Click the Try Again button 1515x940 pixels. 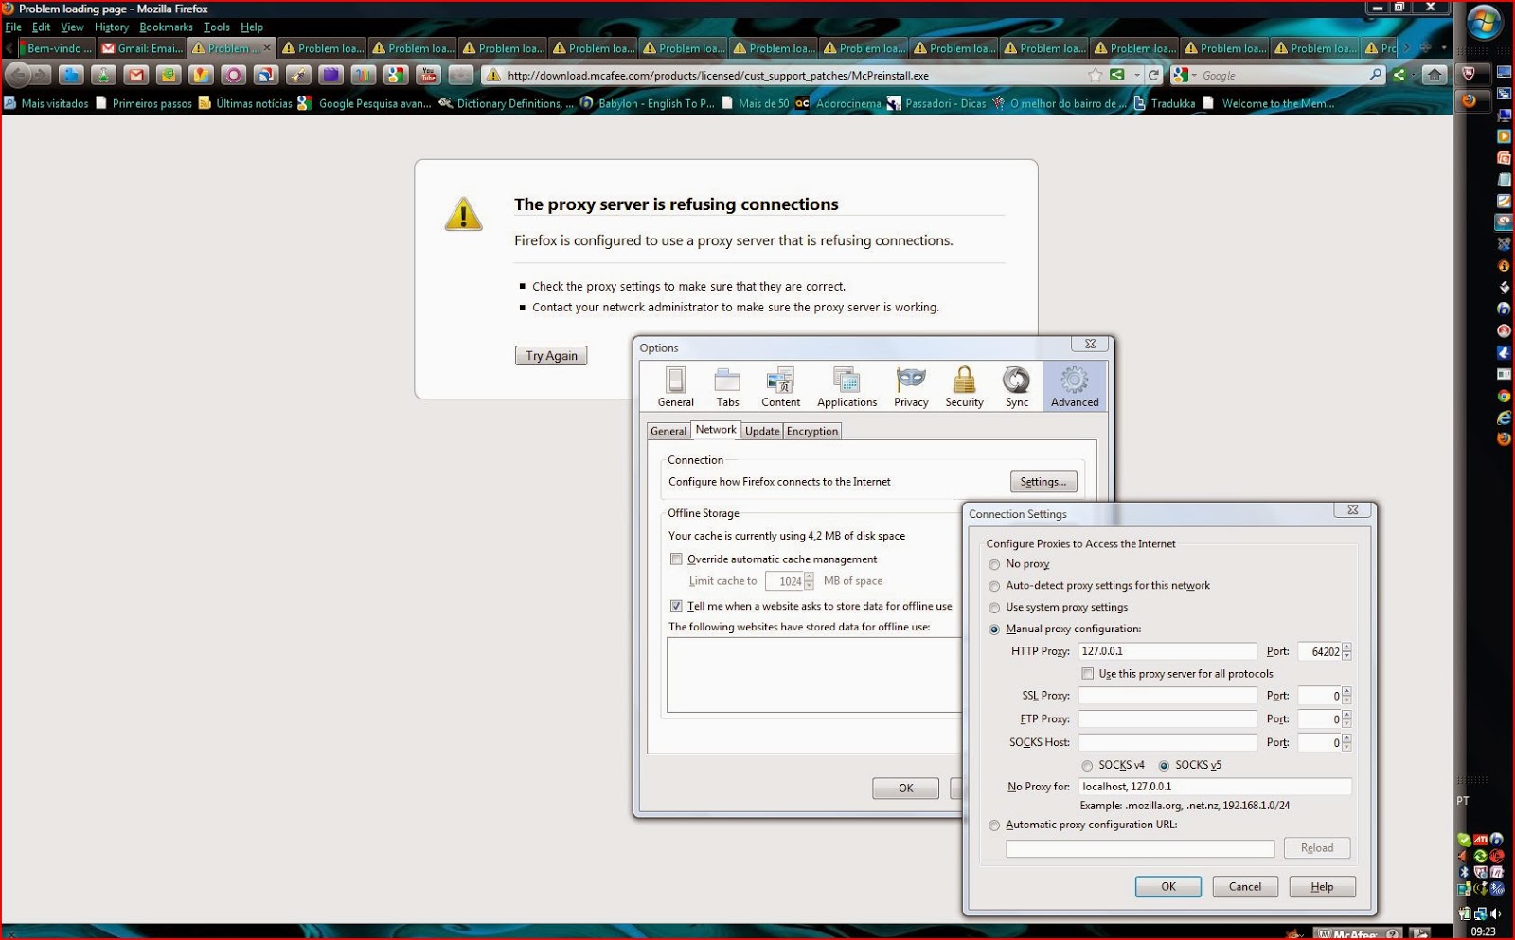coord(551,356)
